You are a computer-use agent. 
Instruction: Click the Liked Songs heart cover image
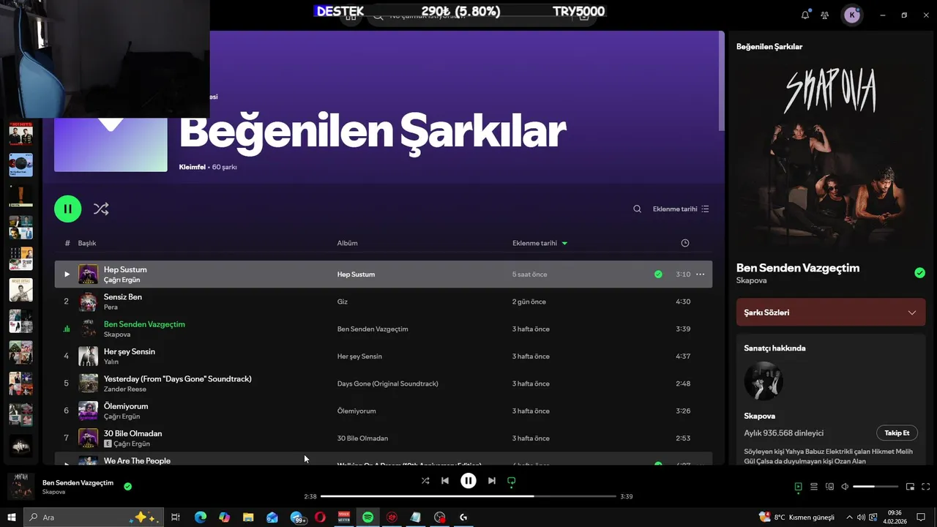tap(111, 144)
